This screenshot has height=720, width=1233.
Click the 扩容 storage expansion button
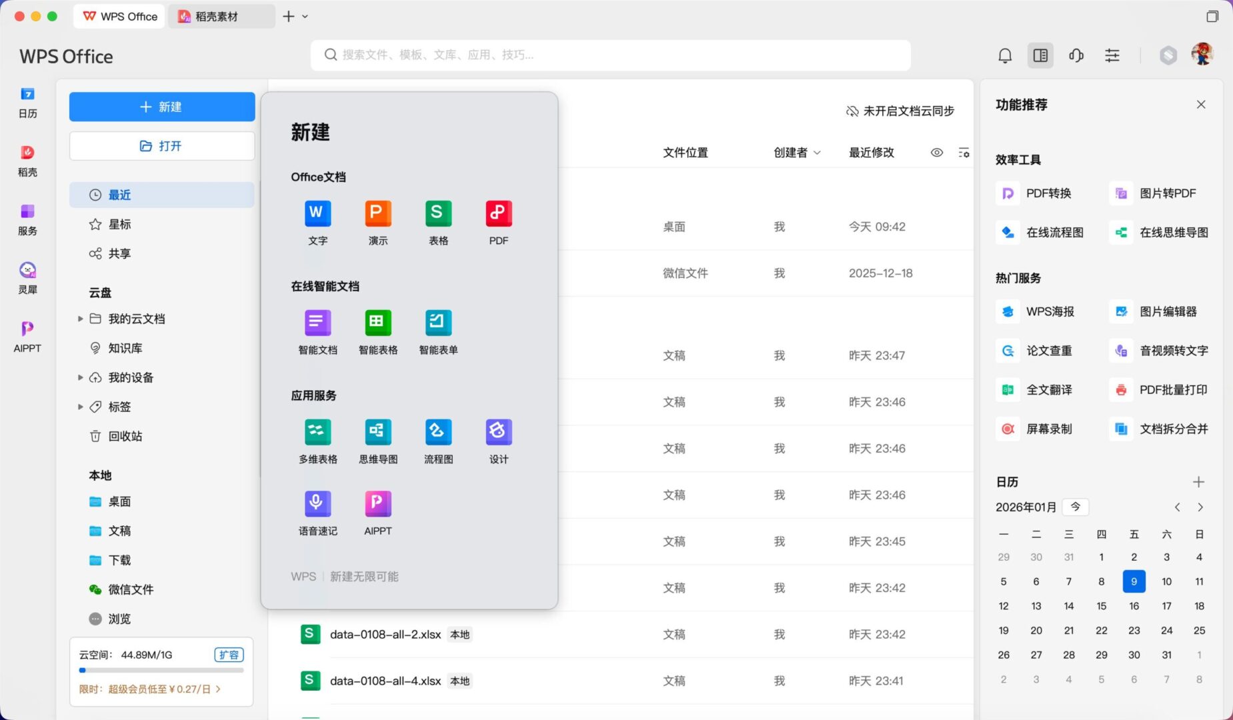(229, 655)
